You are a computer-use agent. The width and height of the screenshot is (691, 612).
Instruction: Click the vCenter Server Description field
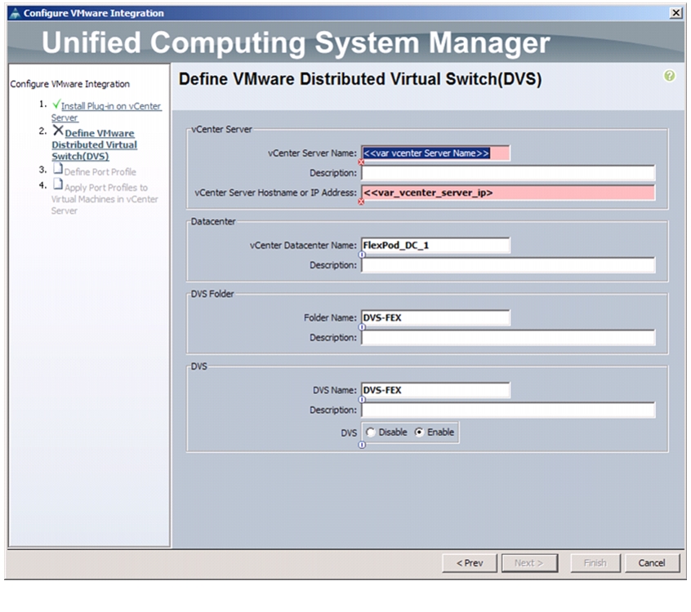click(x=508, y=173)
